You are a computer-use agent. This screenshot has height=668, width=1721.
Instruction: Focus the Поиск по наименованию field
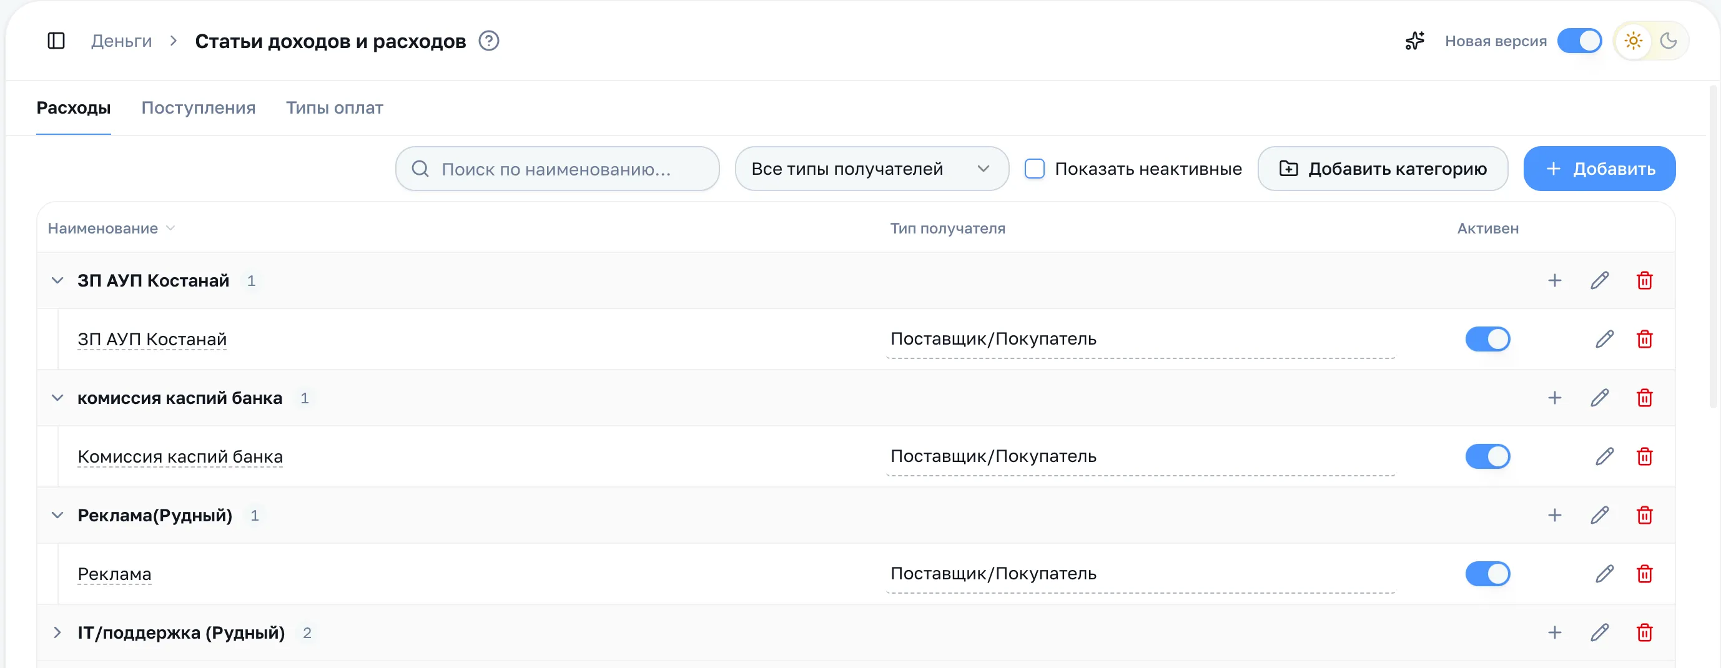click(x=557, y=169)
